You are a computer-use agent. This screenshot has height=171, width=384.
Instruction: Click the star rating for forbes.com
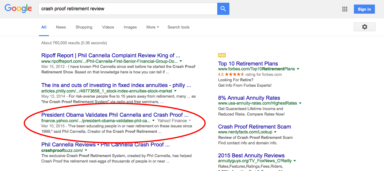234,75
